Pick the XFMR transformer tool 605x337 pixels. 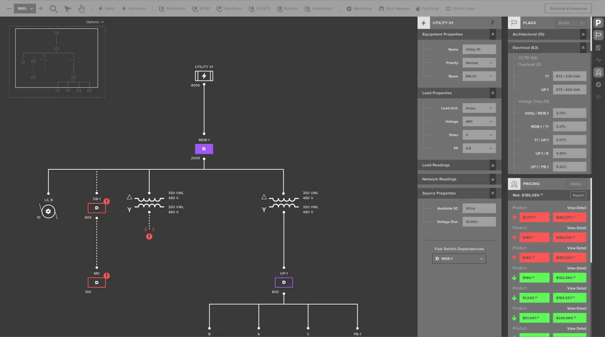pyautogui.click(x=201, y=9)
